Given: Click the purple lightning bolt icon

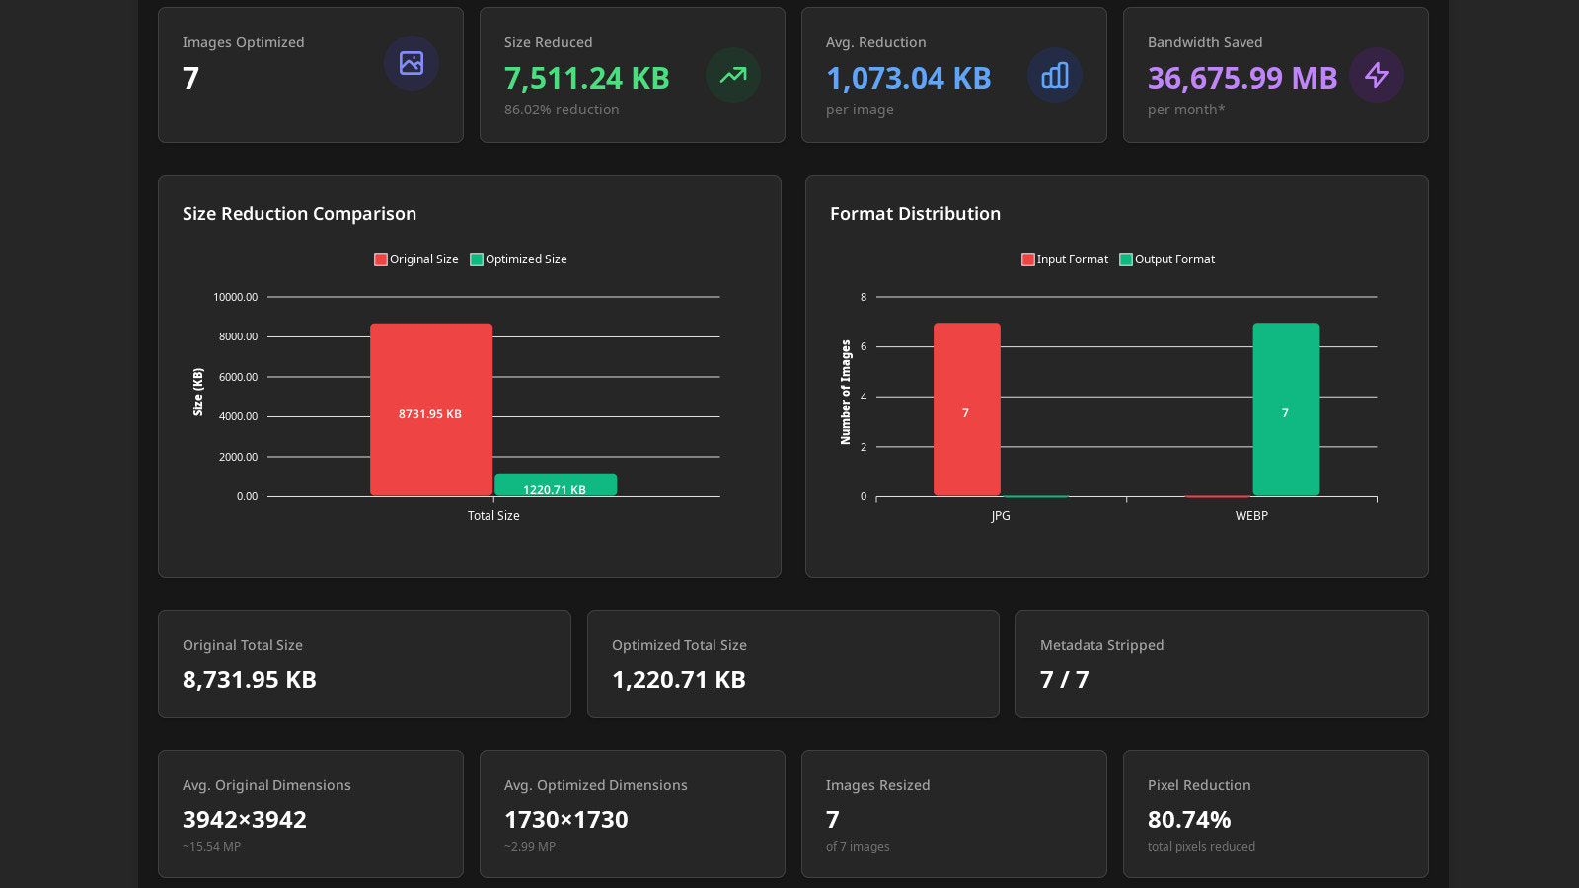Looking at the screenshot, I should coord(1377,75).
